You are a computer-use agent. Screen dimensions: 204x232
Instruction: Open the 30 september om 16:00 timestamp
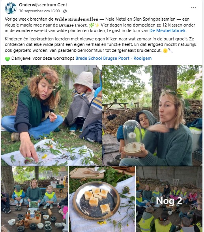click(x=39, y=11)
